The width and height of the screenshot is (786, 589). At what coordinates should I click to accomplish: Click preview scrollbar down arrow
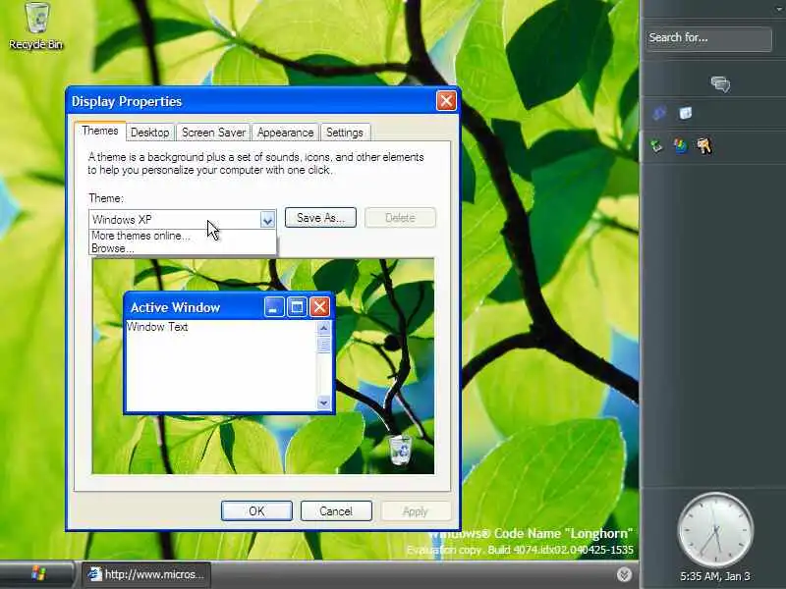pos(324,402)
